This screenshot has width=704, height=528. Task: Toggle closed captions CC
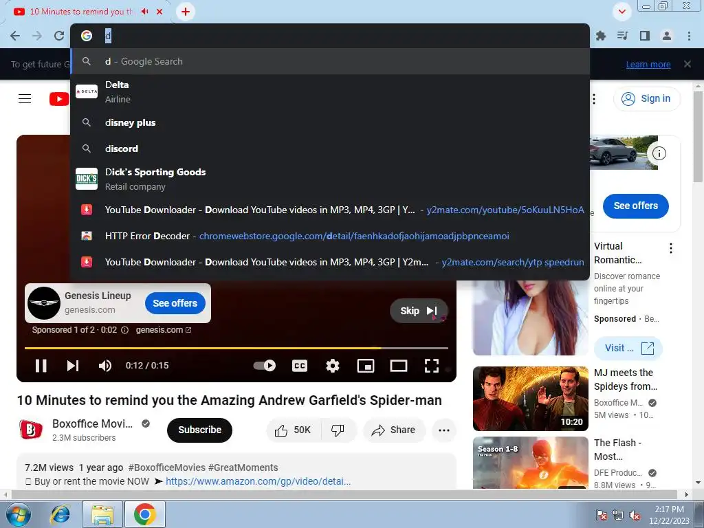click(x=300, y=366)
